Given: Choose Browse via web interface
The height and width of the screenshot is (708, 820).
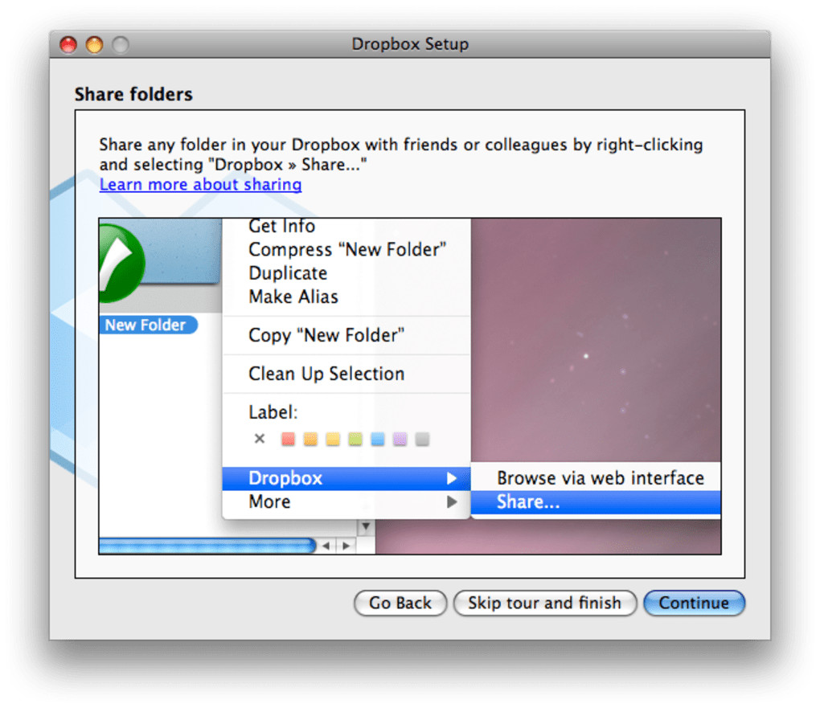Looking at the screenshot, I should (x=600, y=478).
